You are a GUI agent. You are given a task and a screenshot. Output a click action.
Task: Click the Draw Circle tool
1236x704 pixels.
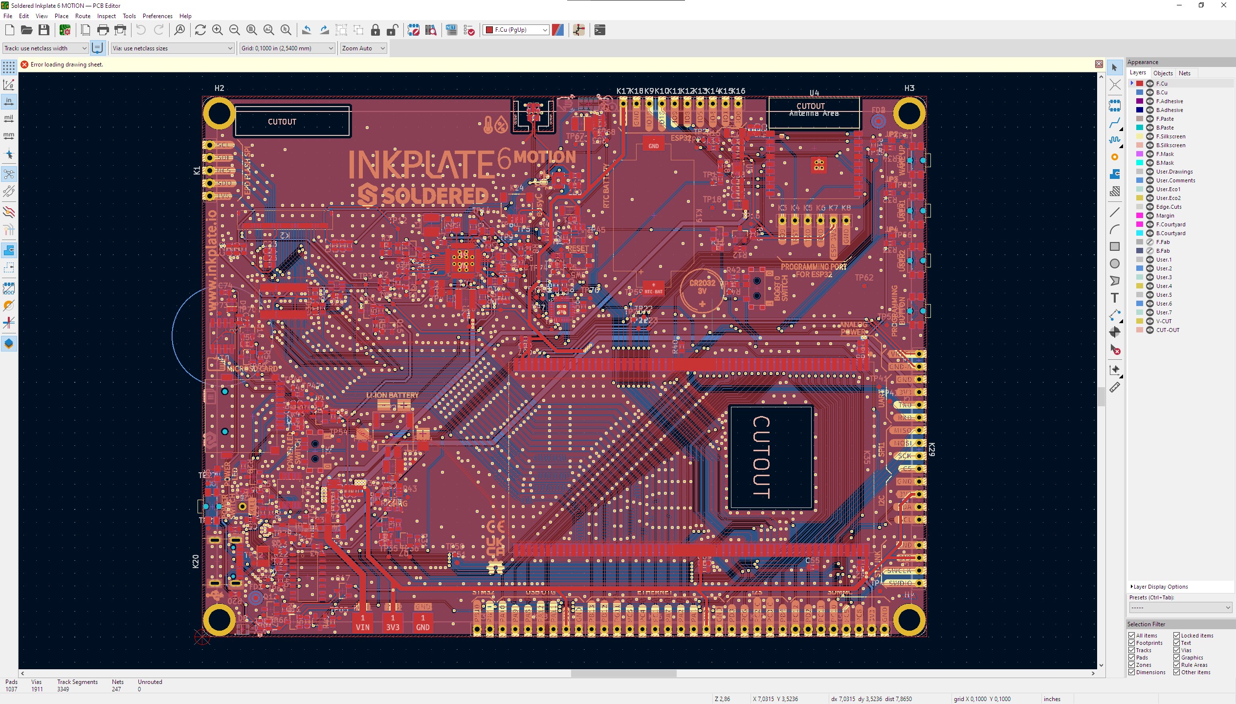click(1114, 264)
